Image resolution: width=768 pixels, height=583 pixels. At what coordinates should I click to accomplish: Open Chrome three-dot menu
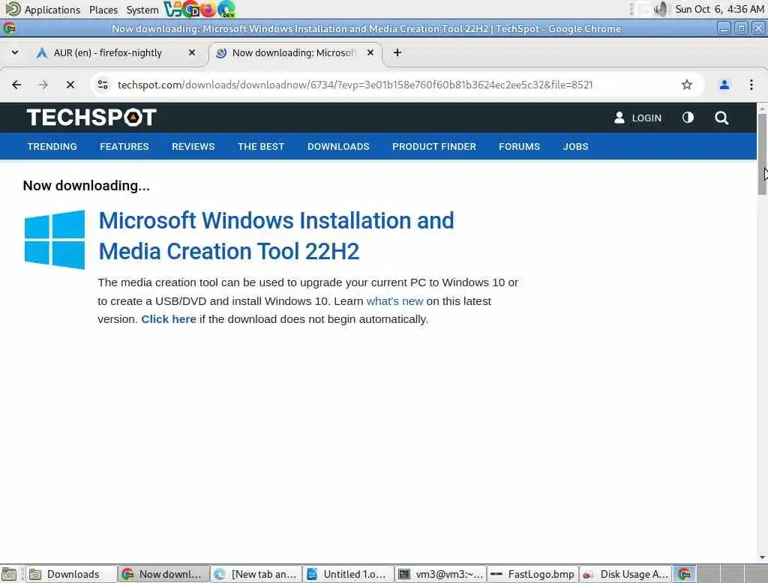tap(751, 85)
